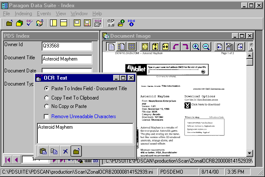Open the Help menu

97,14
